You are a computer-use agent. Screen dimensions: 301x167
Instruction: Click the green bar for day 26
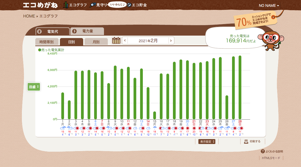pos(227,107)
